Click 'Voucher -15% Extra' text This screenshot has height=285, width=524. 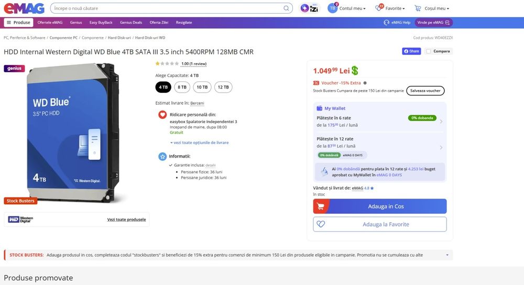[341, 83]
